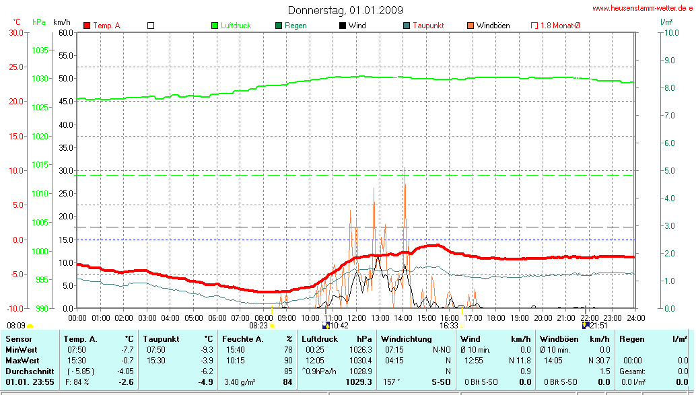
Task: Click the Windrichtung column header
Action: point(407,339)
